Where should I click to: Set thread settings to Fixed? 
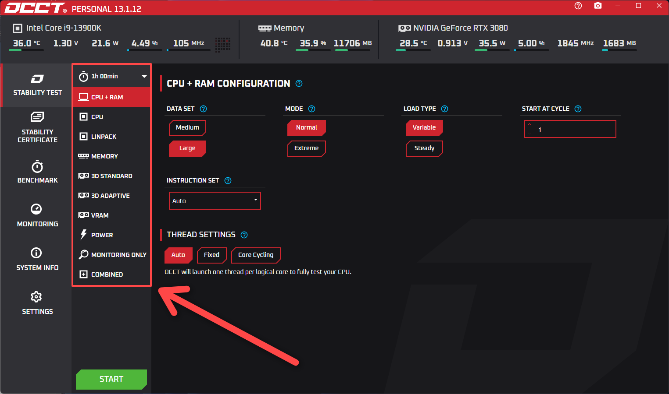[x=212, y=255]
